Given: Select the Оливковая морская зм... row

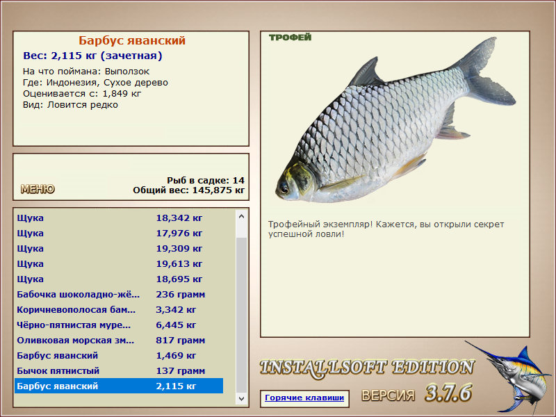Looking at the screenshot, I should click(119, 340).
